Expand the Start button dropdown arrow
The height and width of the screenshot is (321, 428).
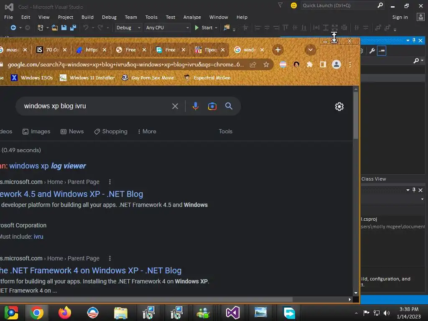click(x=216, y=28)
